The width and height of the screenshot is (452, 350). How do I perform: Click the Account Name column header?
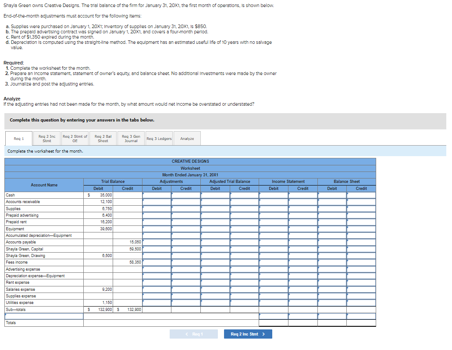(44, 185)
